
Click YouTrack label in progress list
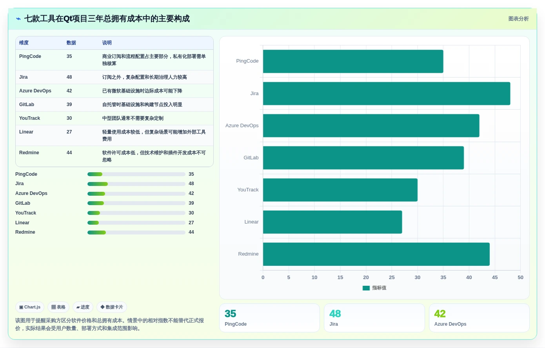(x=26, y=213)
